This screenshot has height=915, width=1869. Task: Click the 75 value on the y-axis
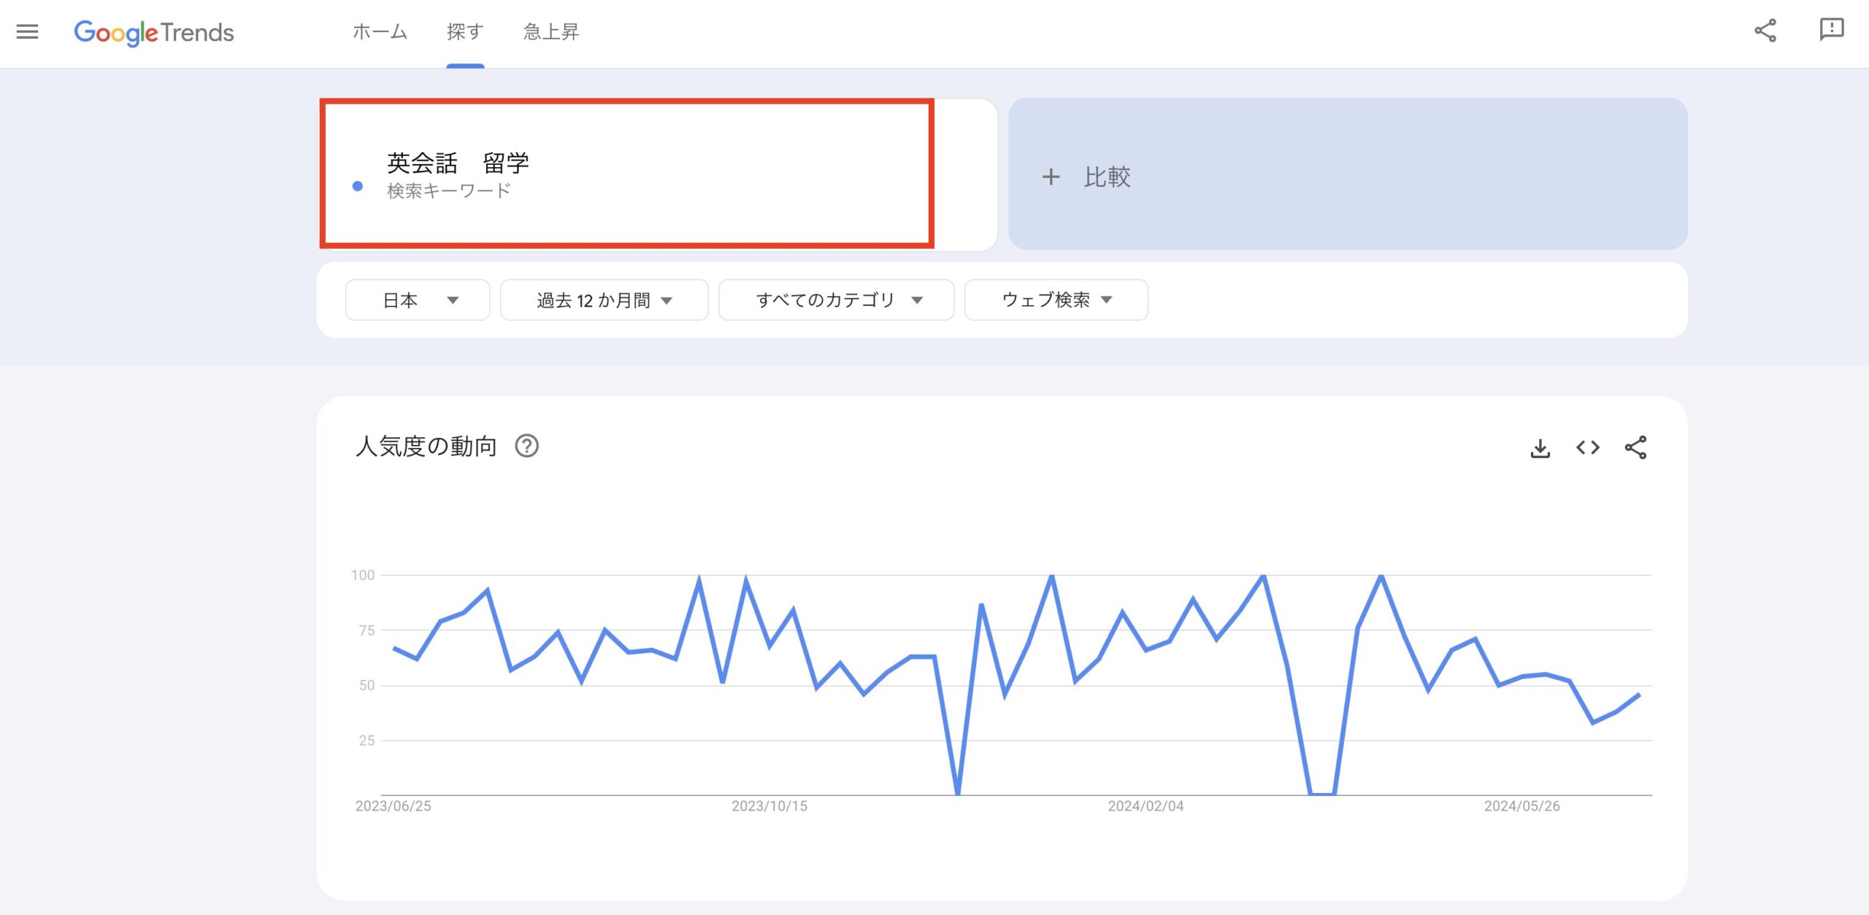(x=366, y=630)
